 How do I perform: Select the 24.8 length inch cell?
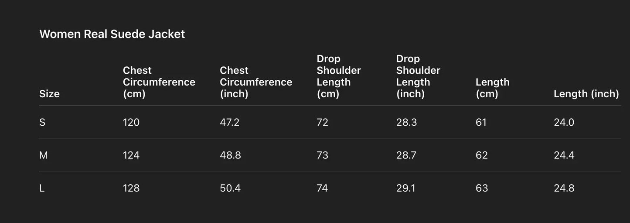tap(564, 188)
